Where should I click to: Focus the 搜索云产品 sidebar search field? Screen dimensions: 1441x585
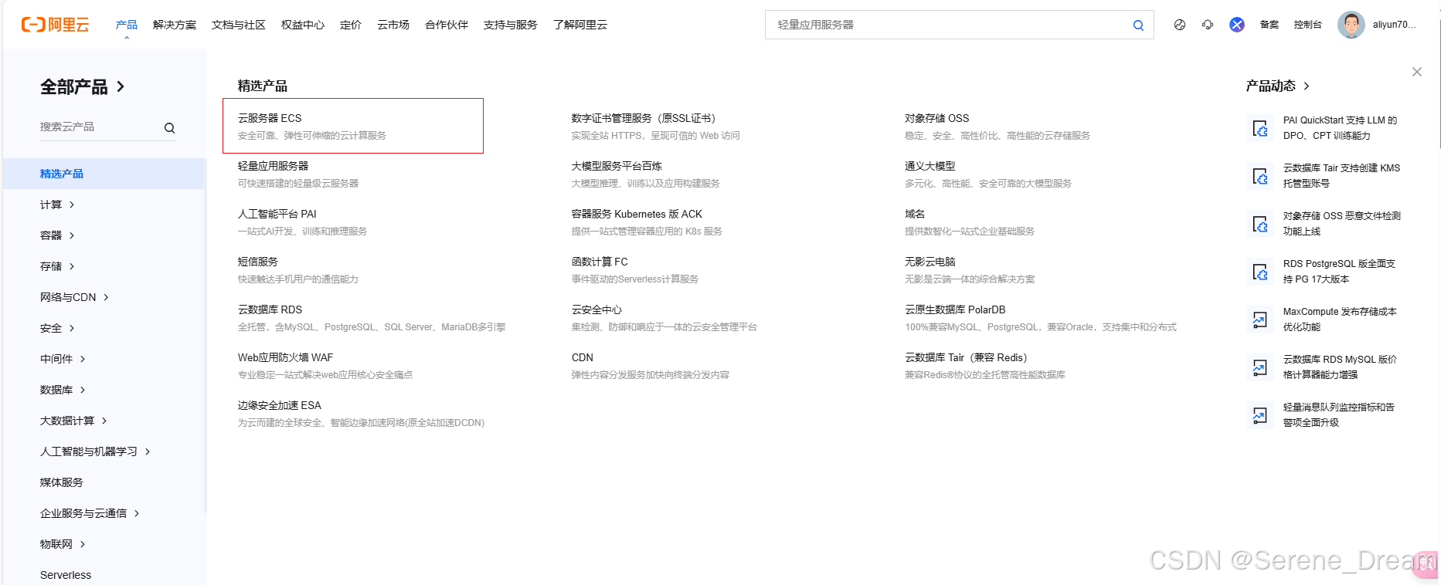coord(99,127)
